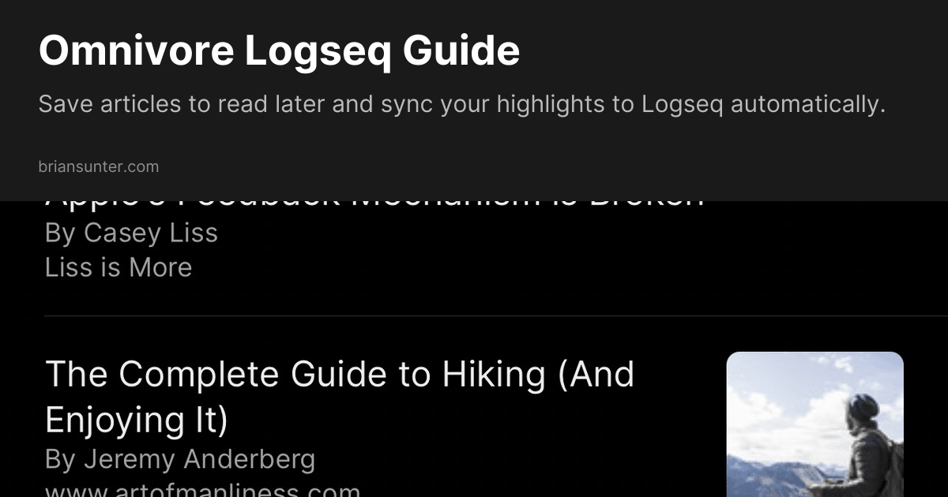Click the 'Enjoying It)' line of the hiking title

137,419
